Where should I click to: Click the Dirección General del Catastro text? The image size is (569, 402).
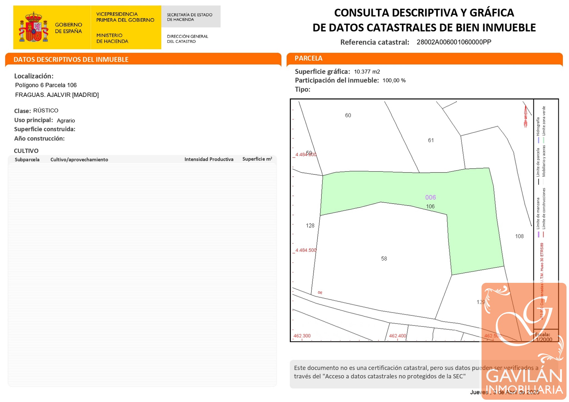(x=187, y=39)
